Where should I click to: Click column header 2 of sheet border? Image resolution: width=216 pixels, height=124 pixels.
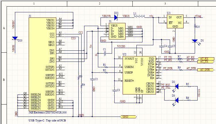coord(100,4)
